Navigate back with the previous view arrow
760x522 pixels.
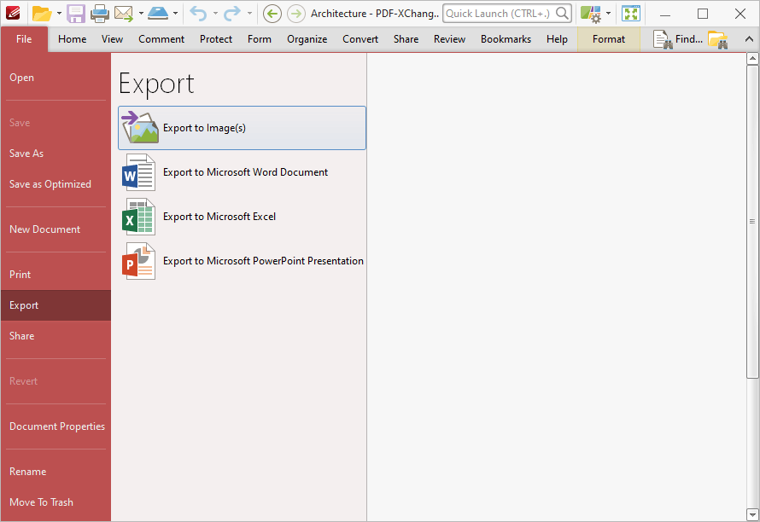tap(272, 14)
